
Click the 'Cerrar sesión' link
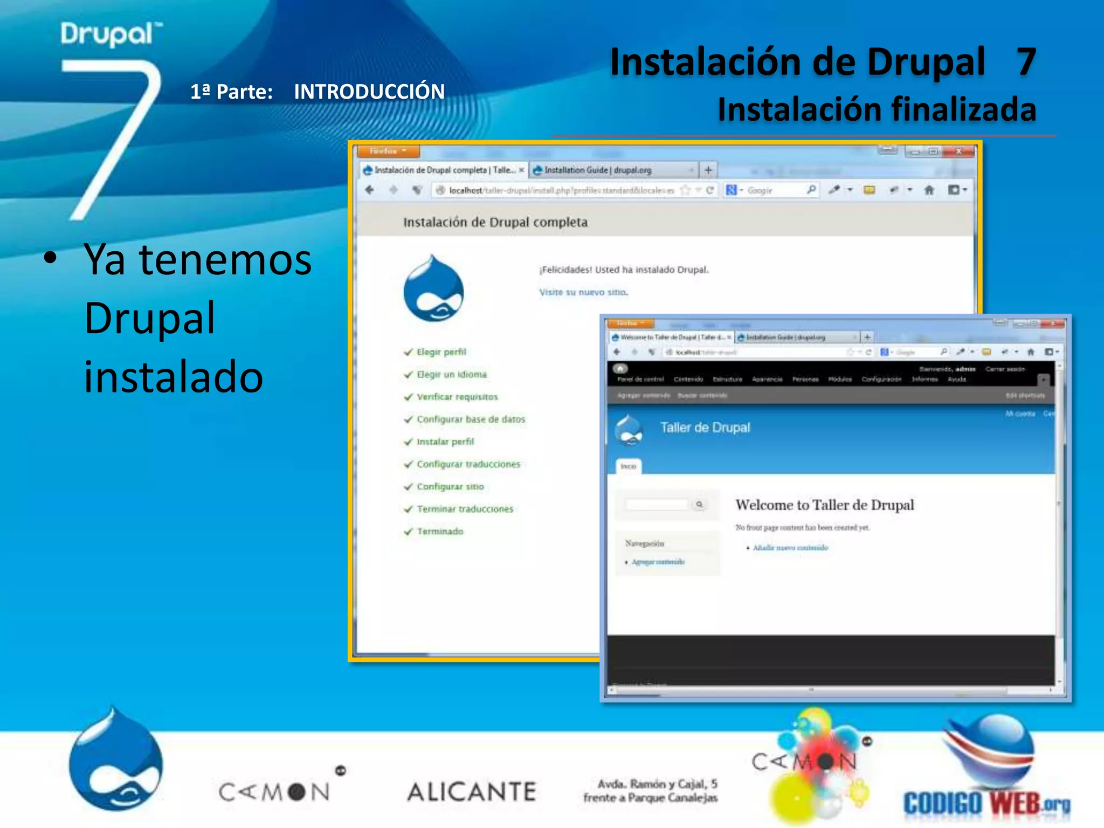1005,369
